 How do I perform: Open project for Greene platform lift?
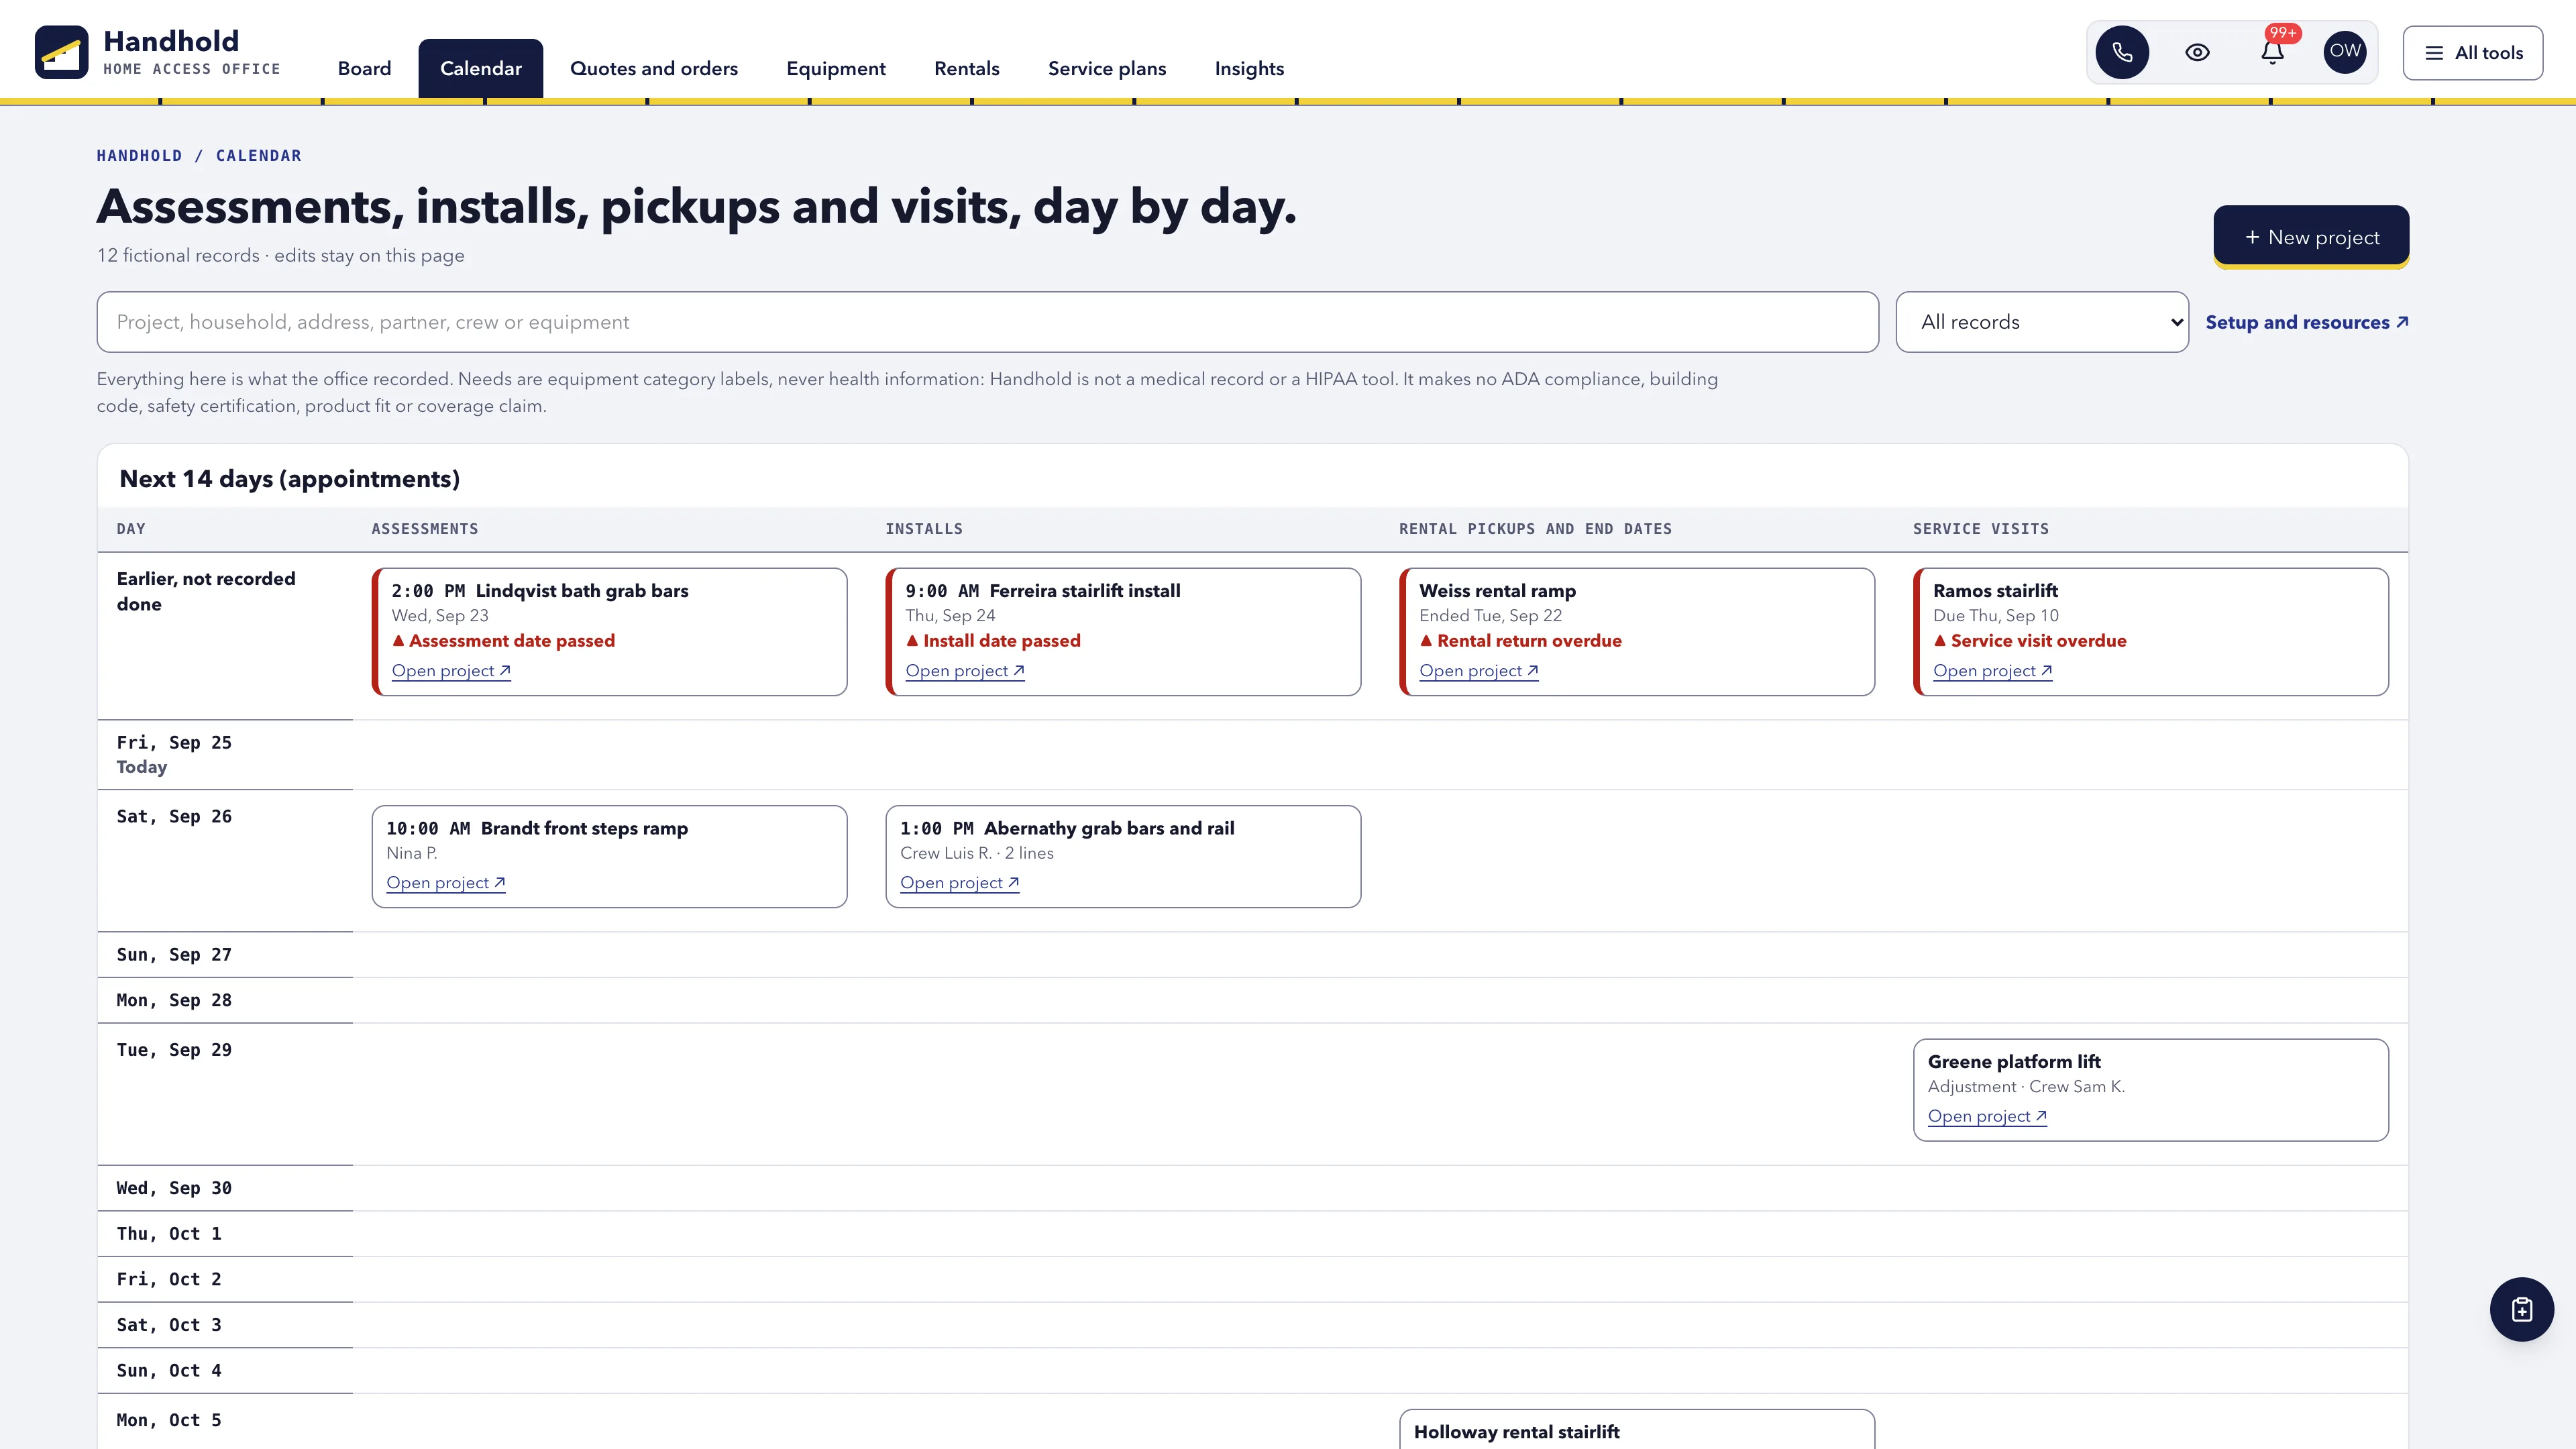pos(1988,1117)
